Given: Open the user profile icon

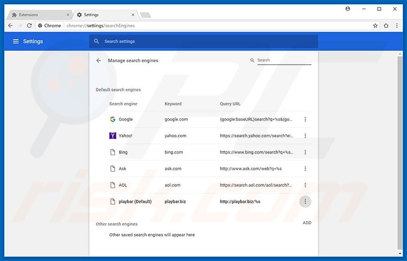Looking at the screenshot, I should click(348, 9).
